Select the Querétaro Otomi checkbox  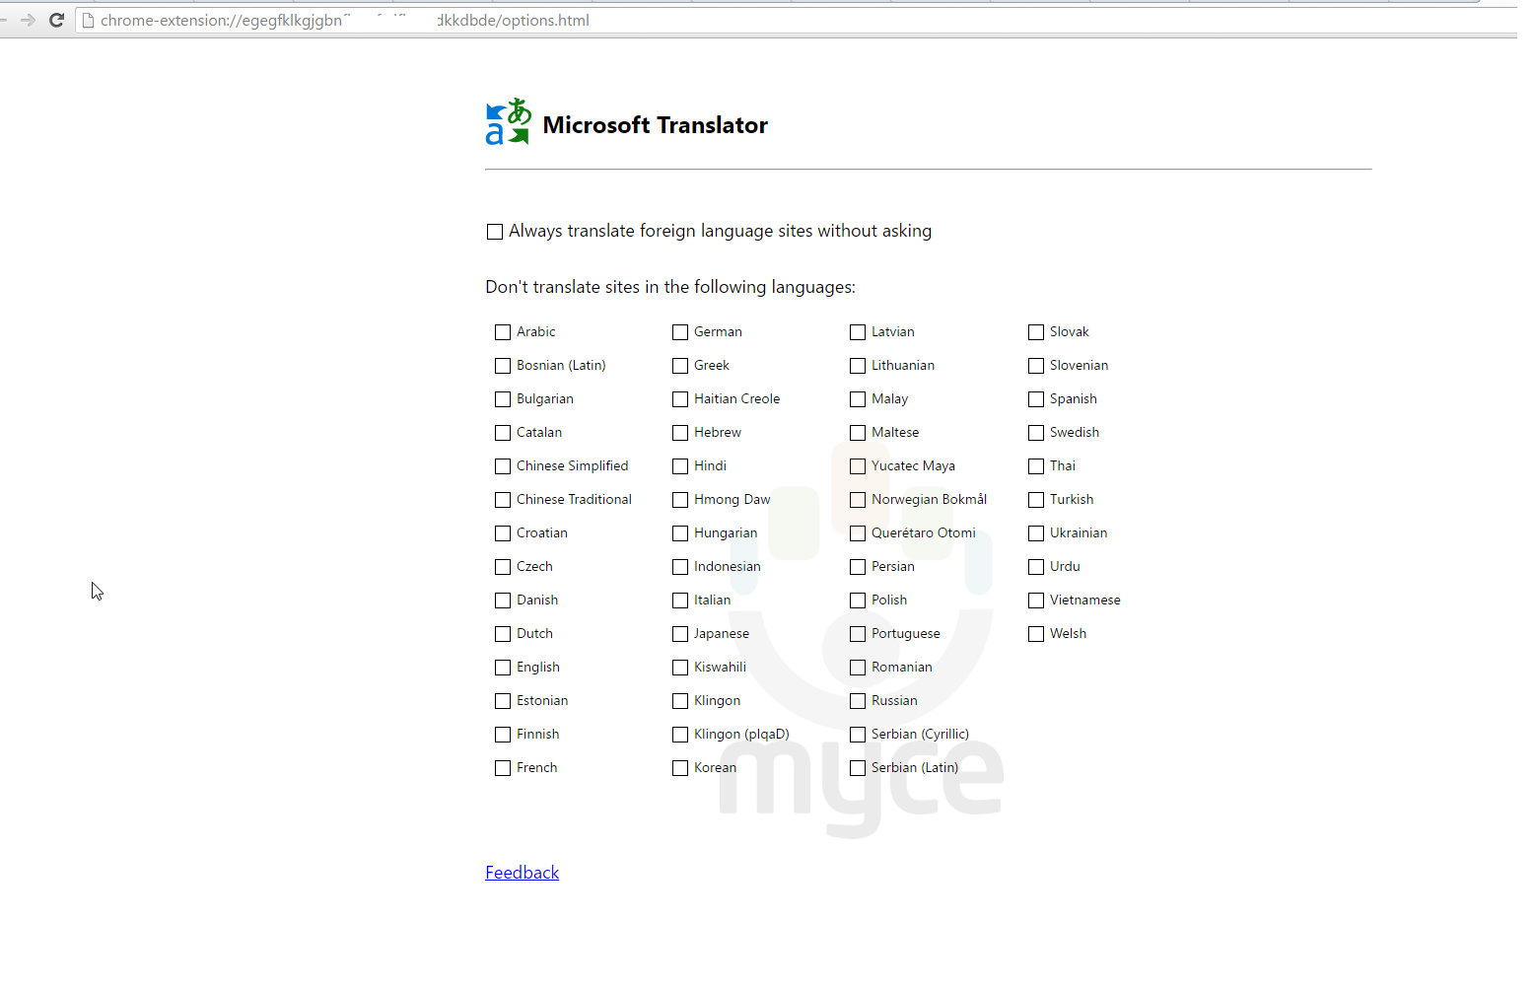tap(858, 533)
